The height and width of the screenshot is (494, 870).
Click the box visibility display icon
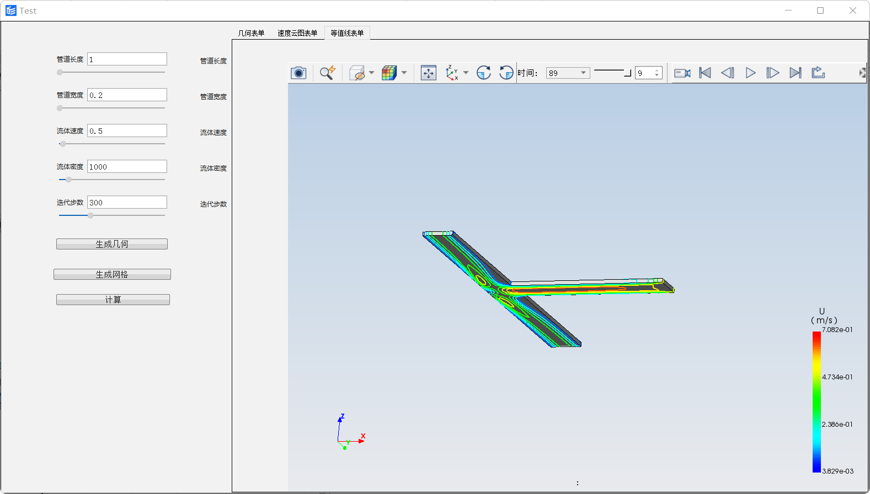click(357, 73)
